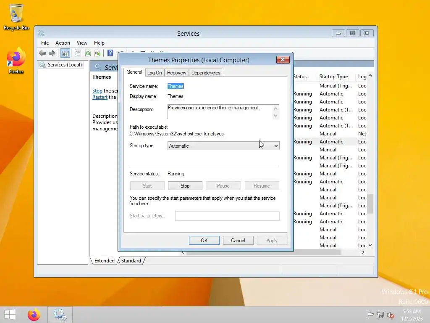Image resolution: width=430 pixels, height=323 pixels.
Task: Toggle the Show/Hide Console Tree toolbar icon
Action: pos(65,53)
